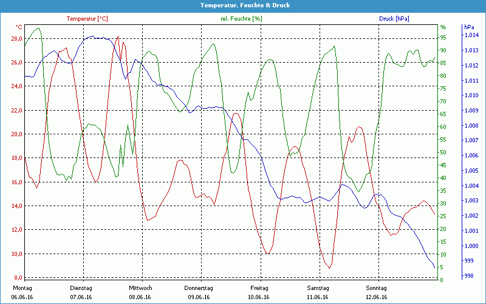Click the 90 humidity axis value

coord(443,50)
